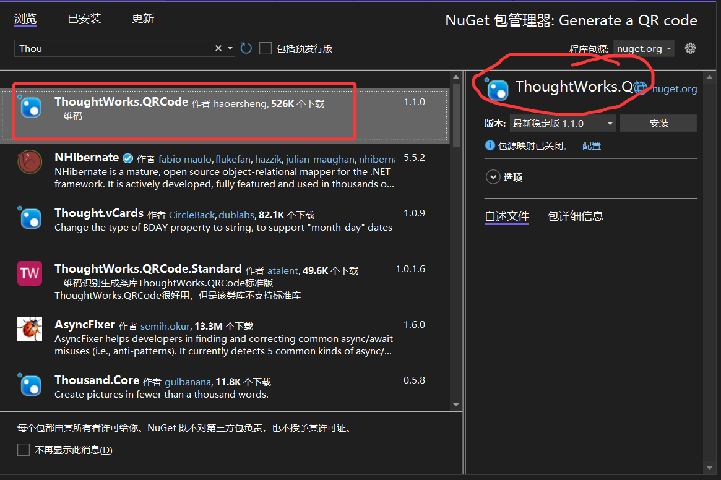Select the NHibernate package title

pos(87,157)
